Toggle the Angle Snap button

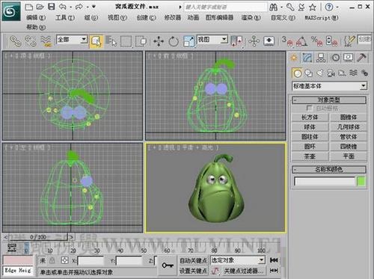tap(301, 41)
